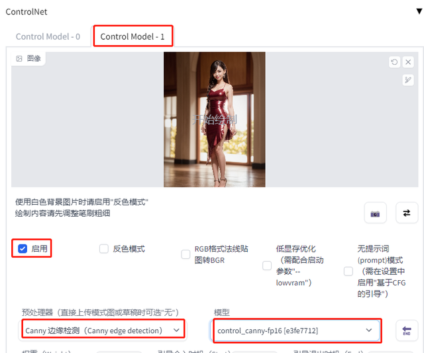Click the undo icon above the image

click(395, 62)
